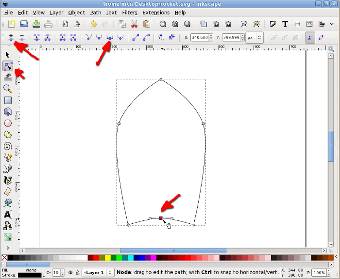Select the Rectangle tool
Viewport: 340px width, 279px height.
pyautogui.click(x=8, y=100)
